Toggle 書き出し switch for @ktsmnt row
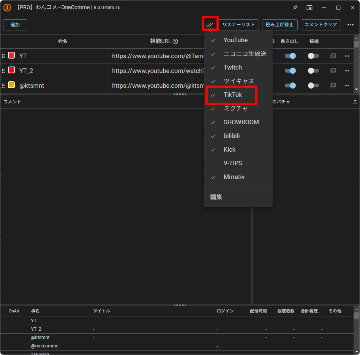Viewport: 360px width, 355px height. pos(290,86)
